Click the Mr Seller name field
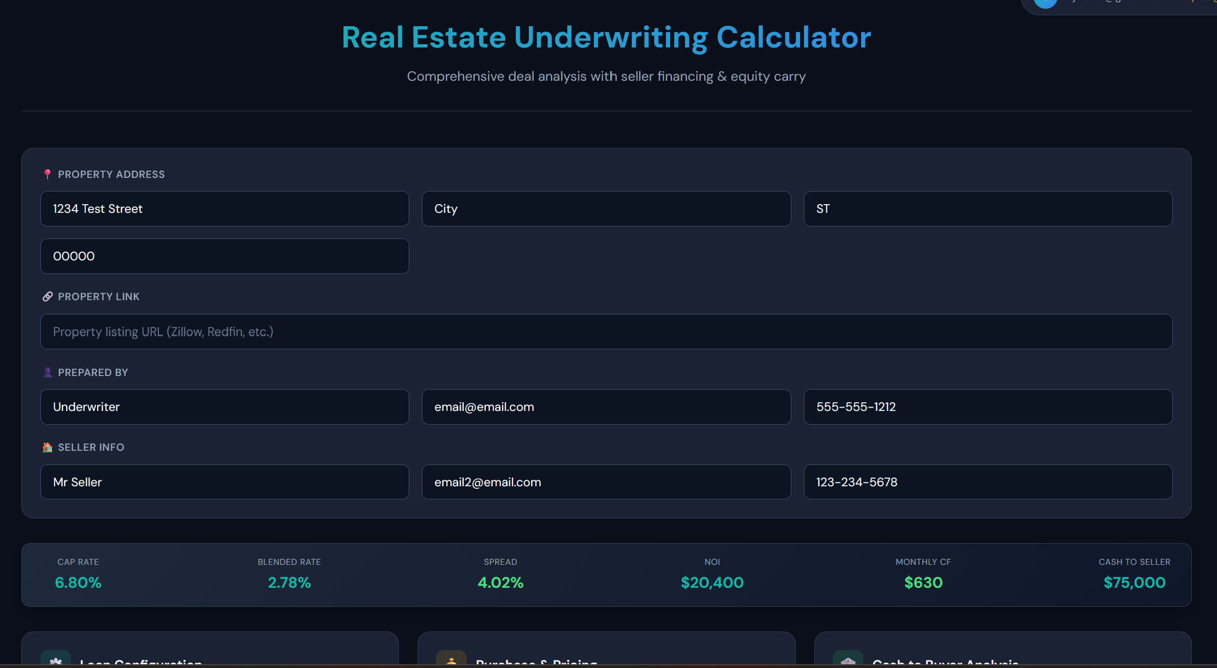The height and width of the screenshot is (668, 1217). point(224,482)
